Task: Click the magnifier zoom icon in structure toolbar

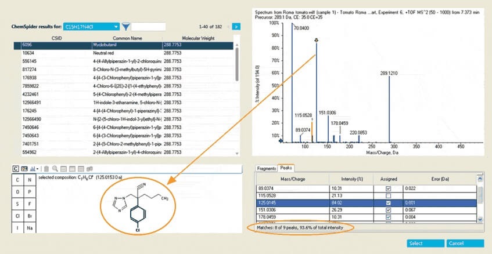Action: [54, 168]
